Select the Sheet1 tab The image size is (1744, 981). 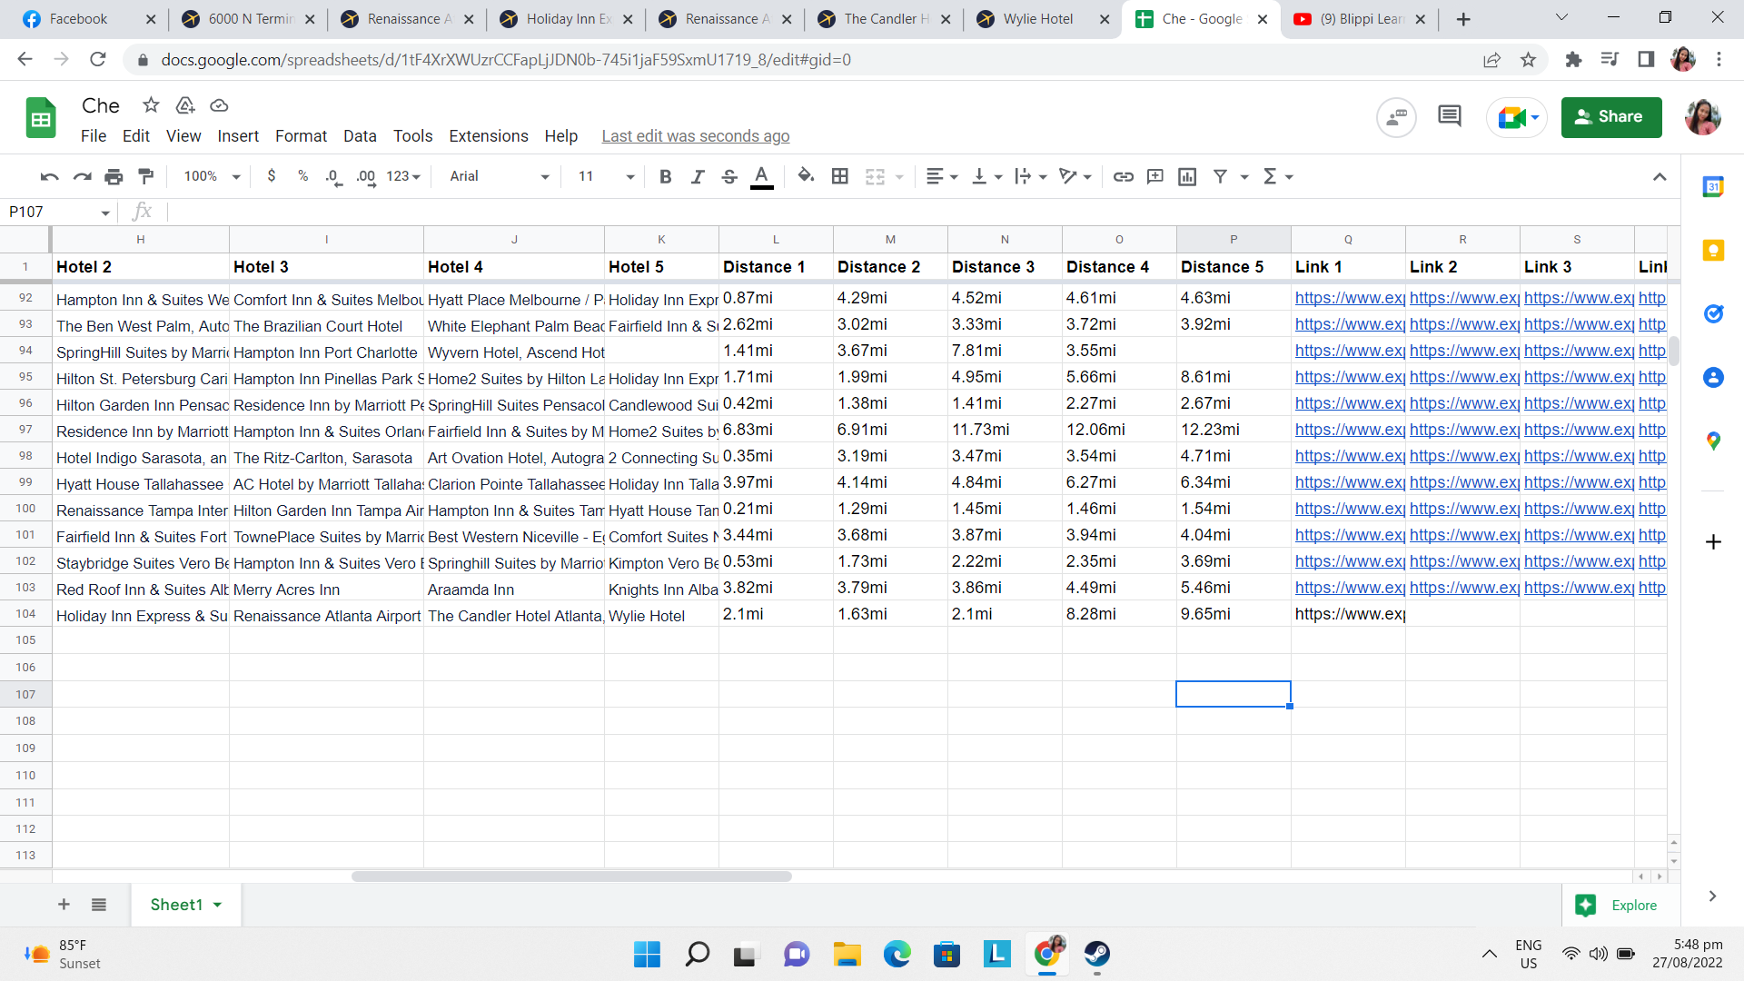coord(186,905)
